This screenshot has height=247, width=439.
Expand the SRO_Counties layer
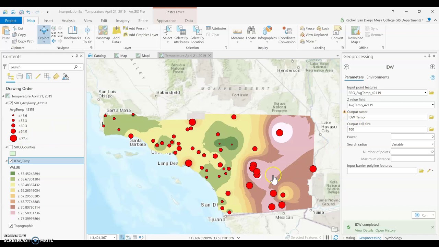[x=7, y=147]
